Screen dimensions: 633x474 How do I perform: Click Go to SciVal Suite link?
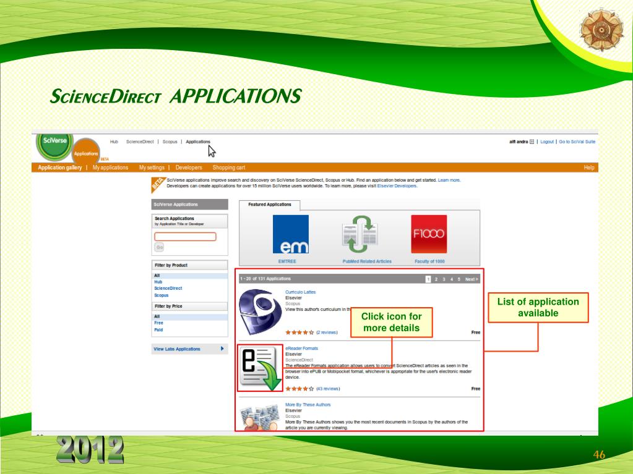click(577, 142)
